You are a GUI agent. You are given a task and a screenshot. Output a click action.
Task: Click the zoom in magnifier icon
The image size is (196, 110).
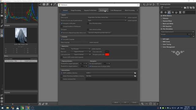(142, 104)
